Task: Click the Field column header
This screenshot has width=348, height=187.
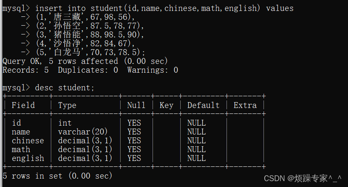Action: (23, 105)
